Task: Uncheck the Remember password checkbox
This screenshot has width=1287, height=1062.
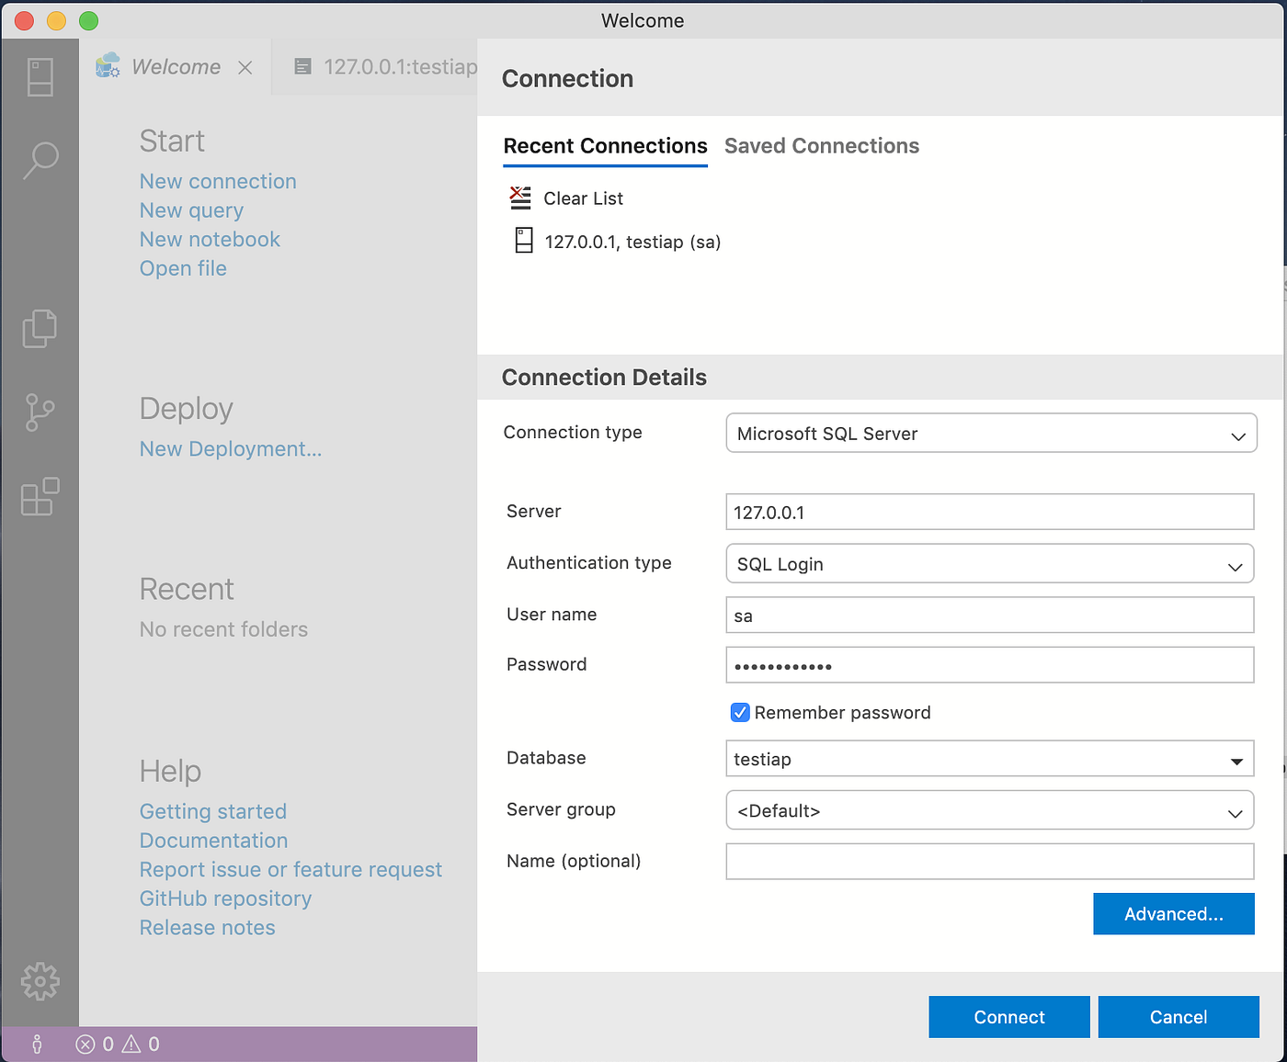Action: (739, 712)
